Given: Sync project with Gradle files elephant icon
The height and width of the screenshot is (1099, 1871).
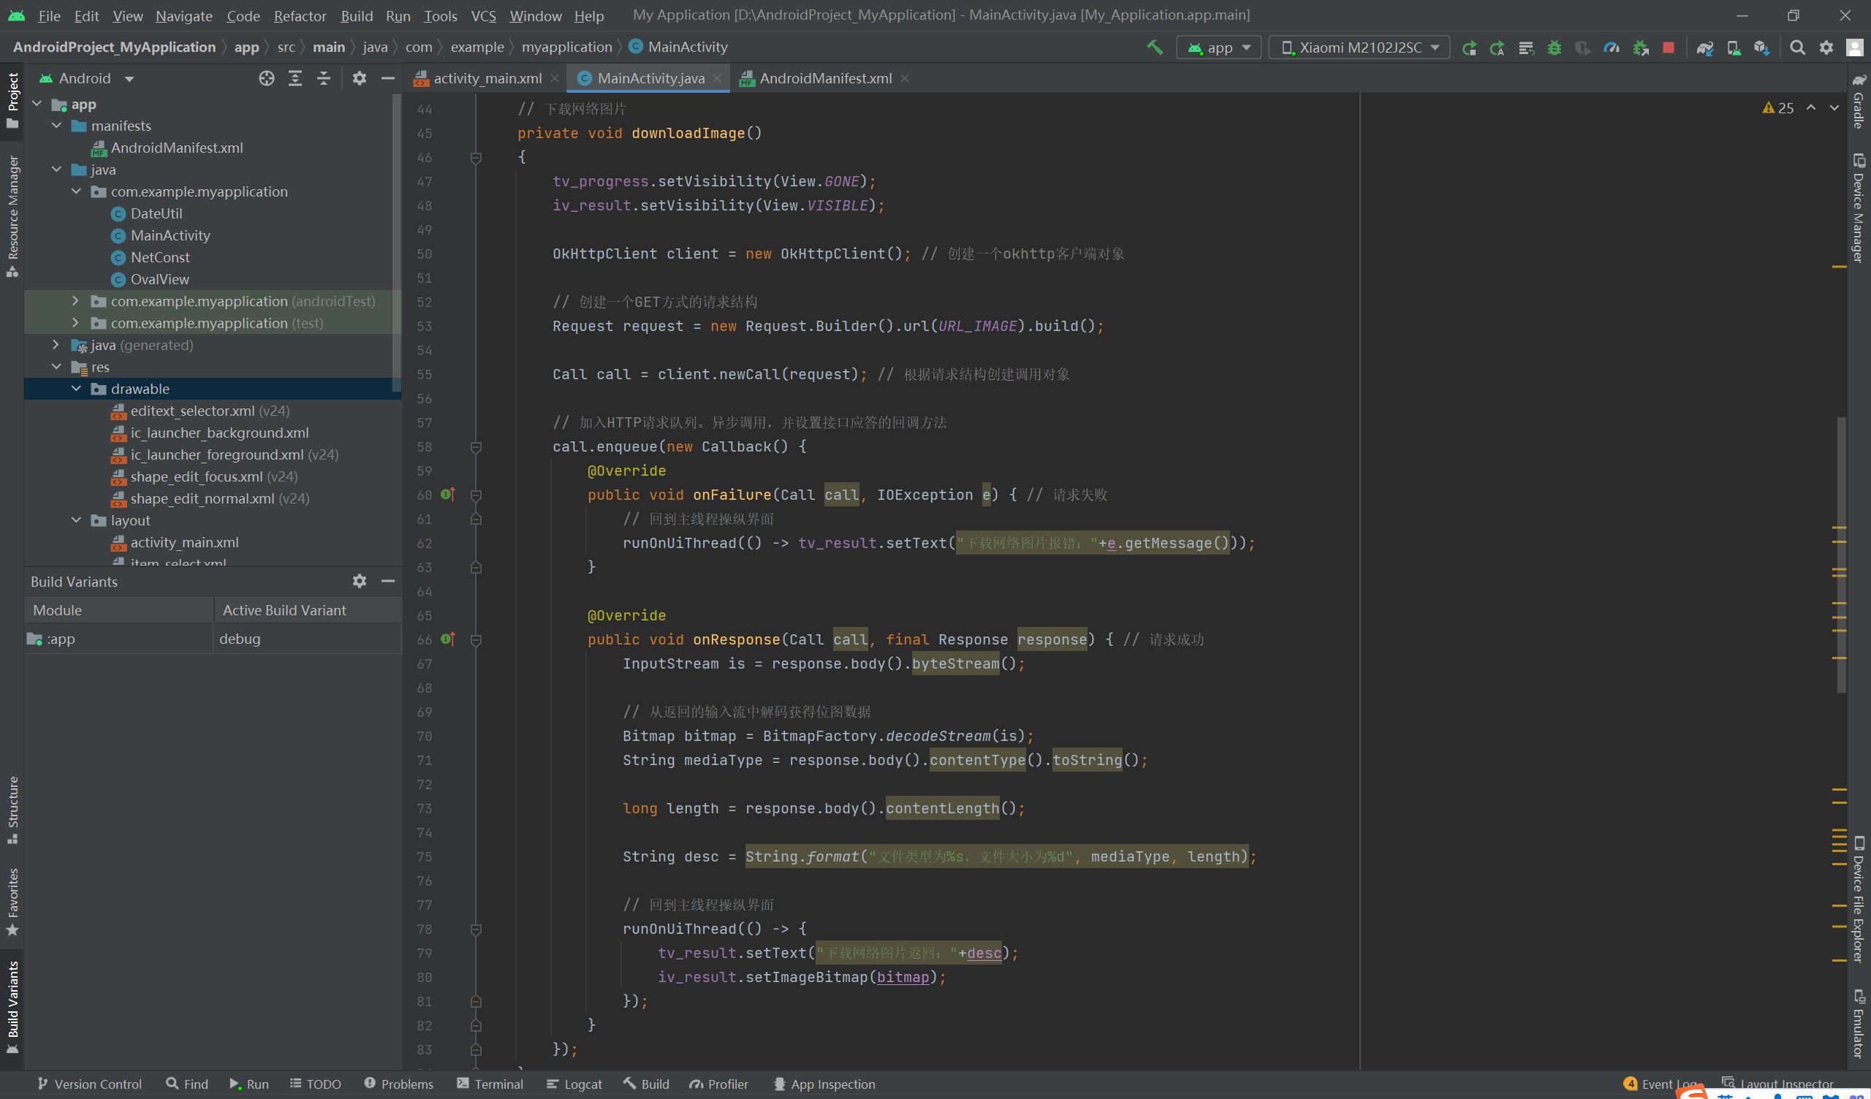Looking at the screenshot, I should click(1704, 47).
